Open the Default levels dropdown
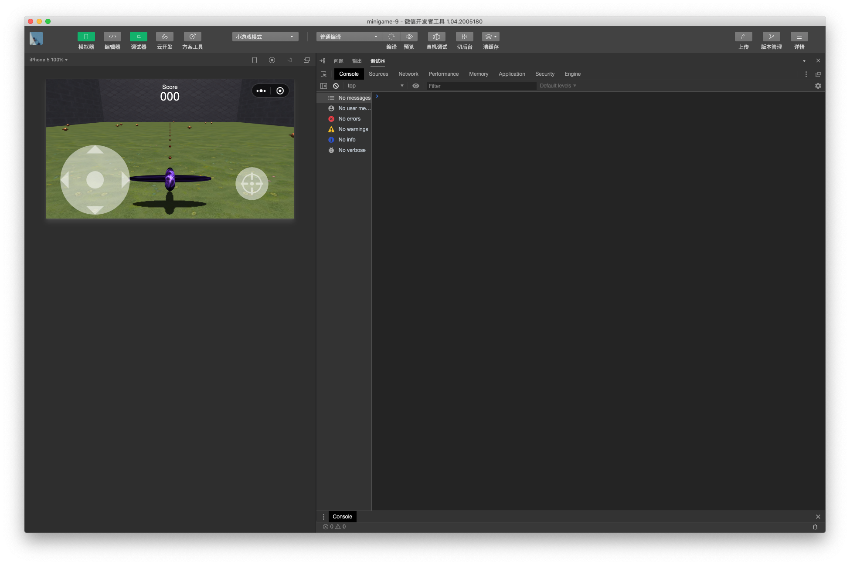Viewport: 850px width, 565px height. [x=558, y=86]
